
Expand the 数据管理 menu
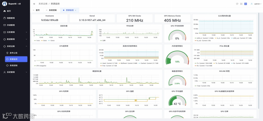click(15, 39)
